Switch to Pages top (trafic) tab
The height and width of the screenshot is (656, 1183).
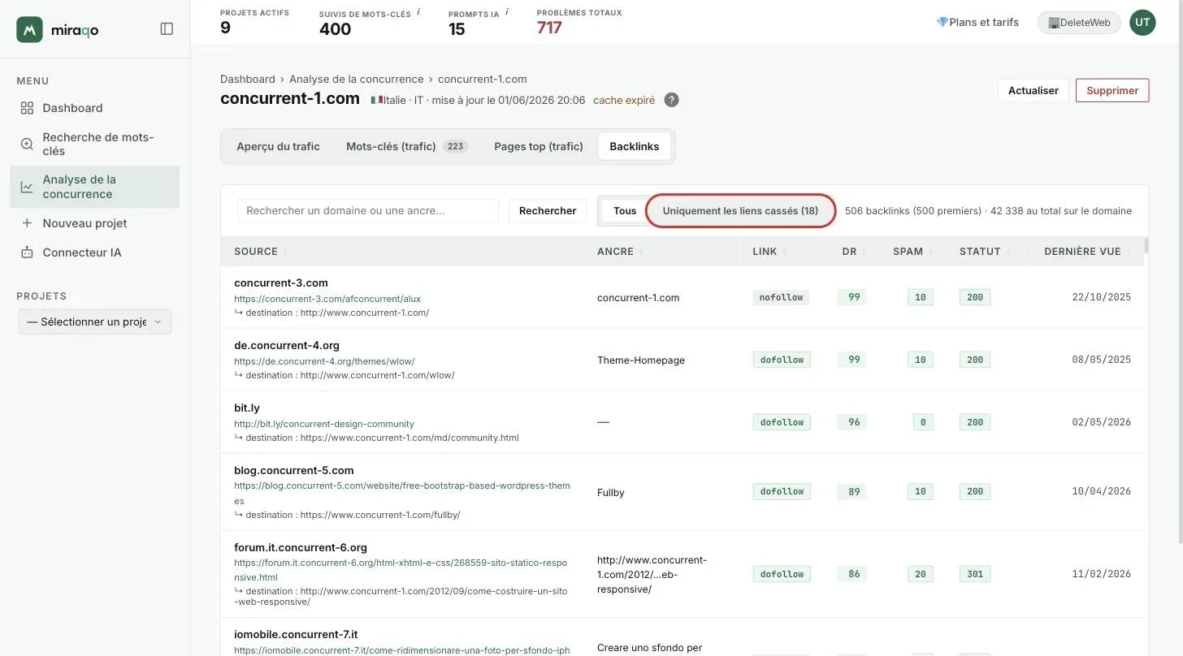click(539, 147)
